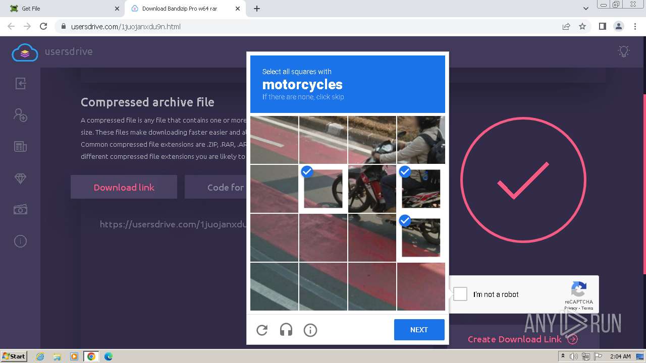Close the Get File tab
Screen dimensions: 646x363
pyautogui.click(x=117, y=9)
